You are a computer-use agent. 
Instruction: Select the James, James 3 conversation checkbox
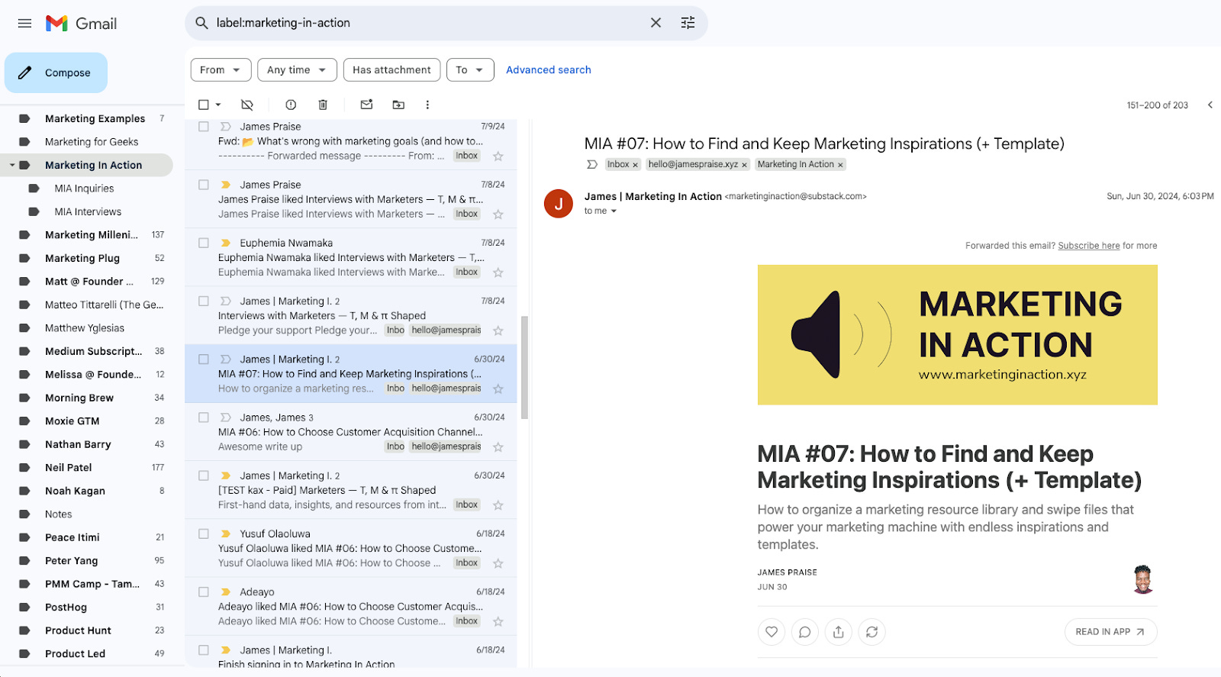tap(204, 417)
